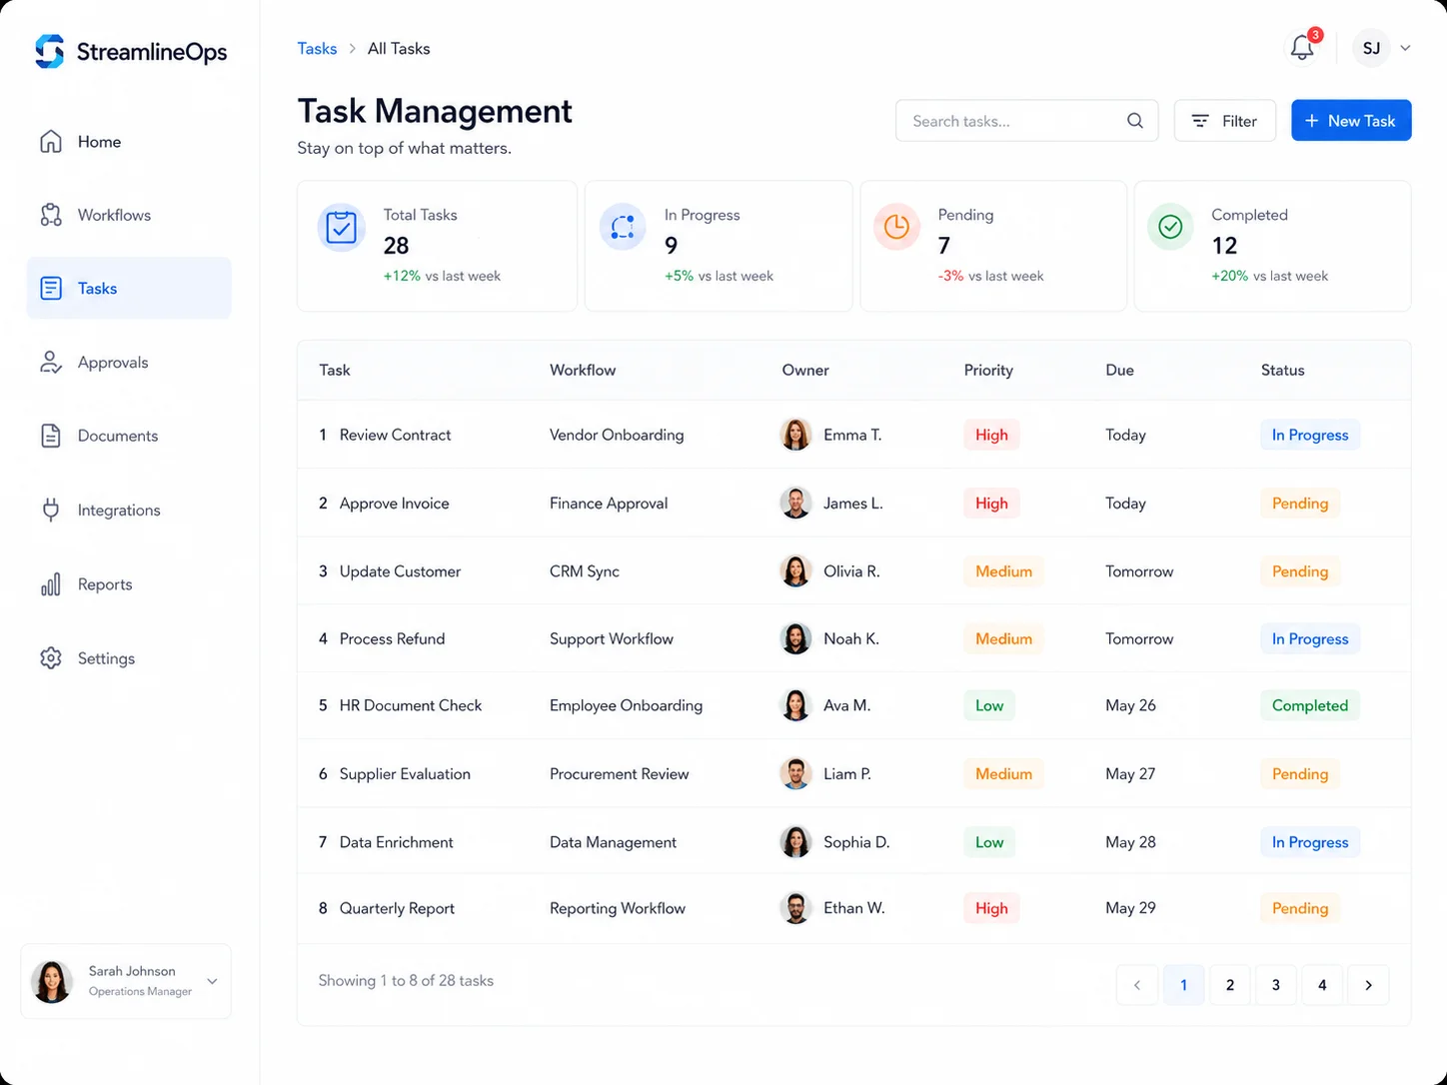Navigate to Integrations
The width and height of the screenshot is (1447, 1085).
click(x=128, y=510)
